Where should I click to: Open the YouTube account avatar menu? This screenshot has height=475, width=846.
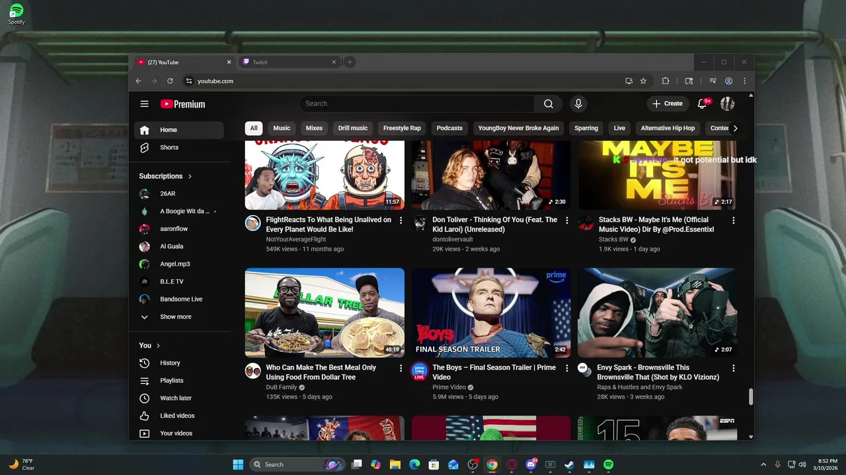pyautogui.click(x=727, y=104)
